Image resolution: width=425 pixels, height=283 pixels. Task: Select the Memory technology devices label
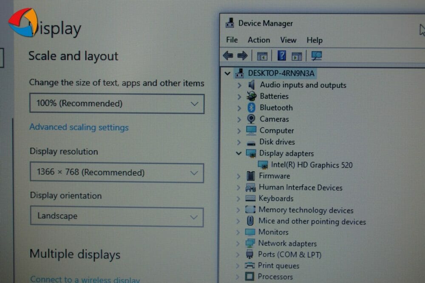pyautogui.click(x=306, y=210)
